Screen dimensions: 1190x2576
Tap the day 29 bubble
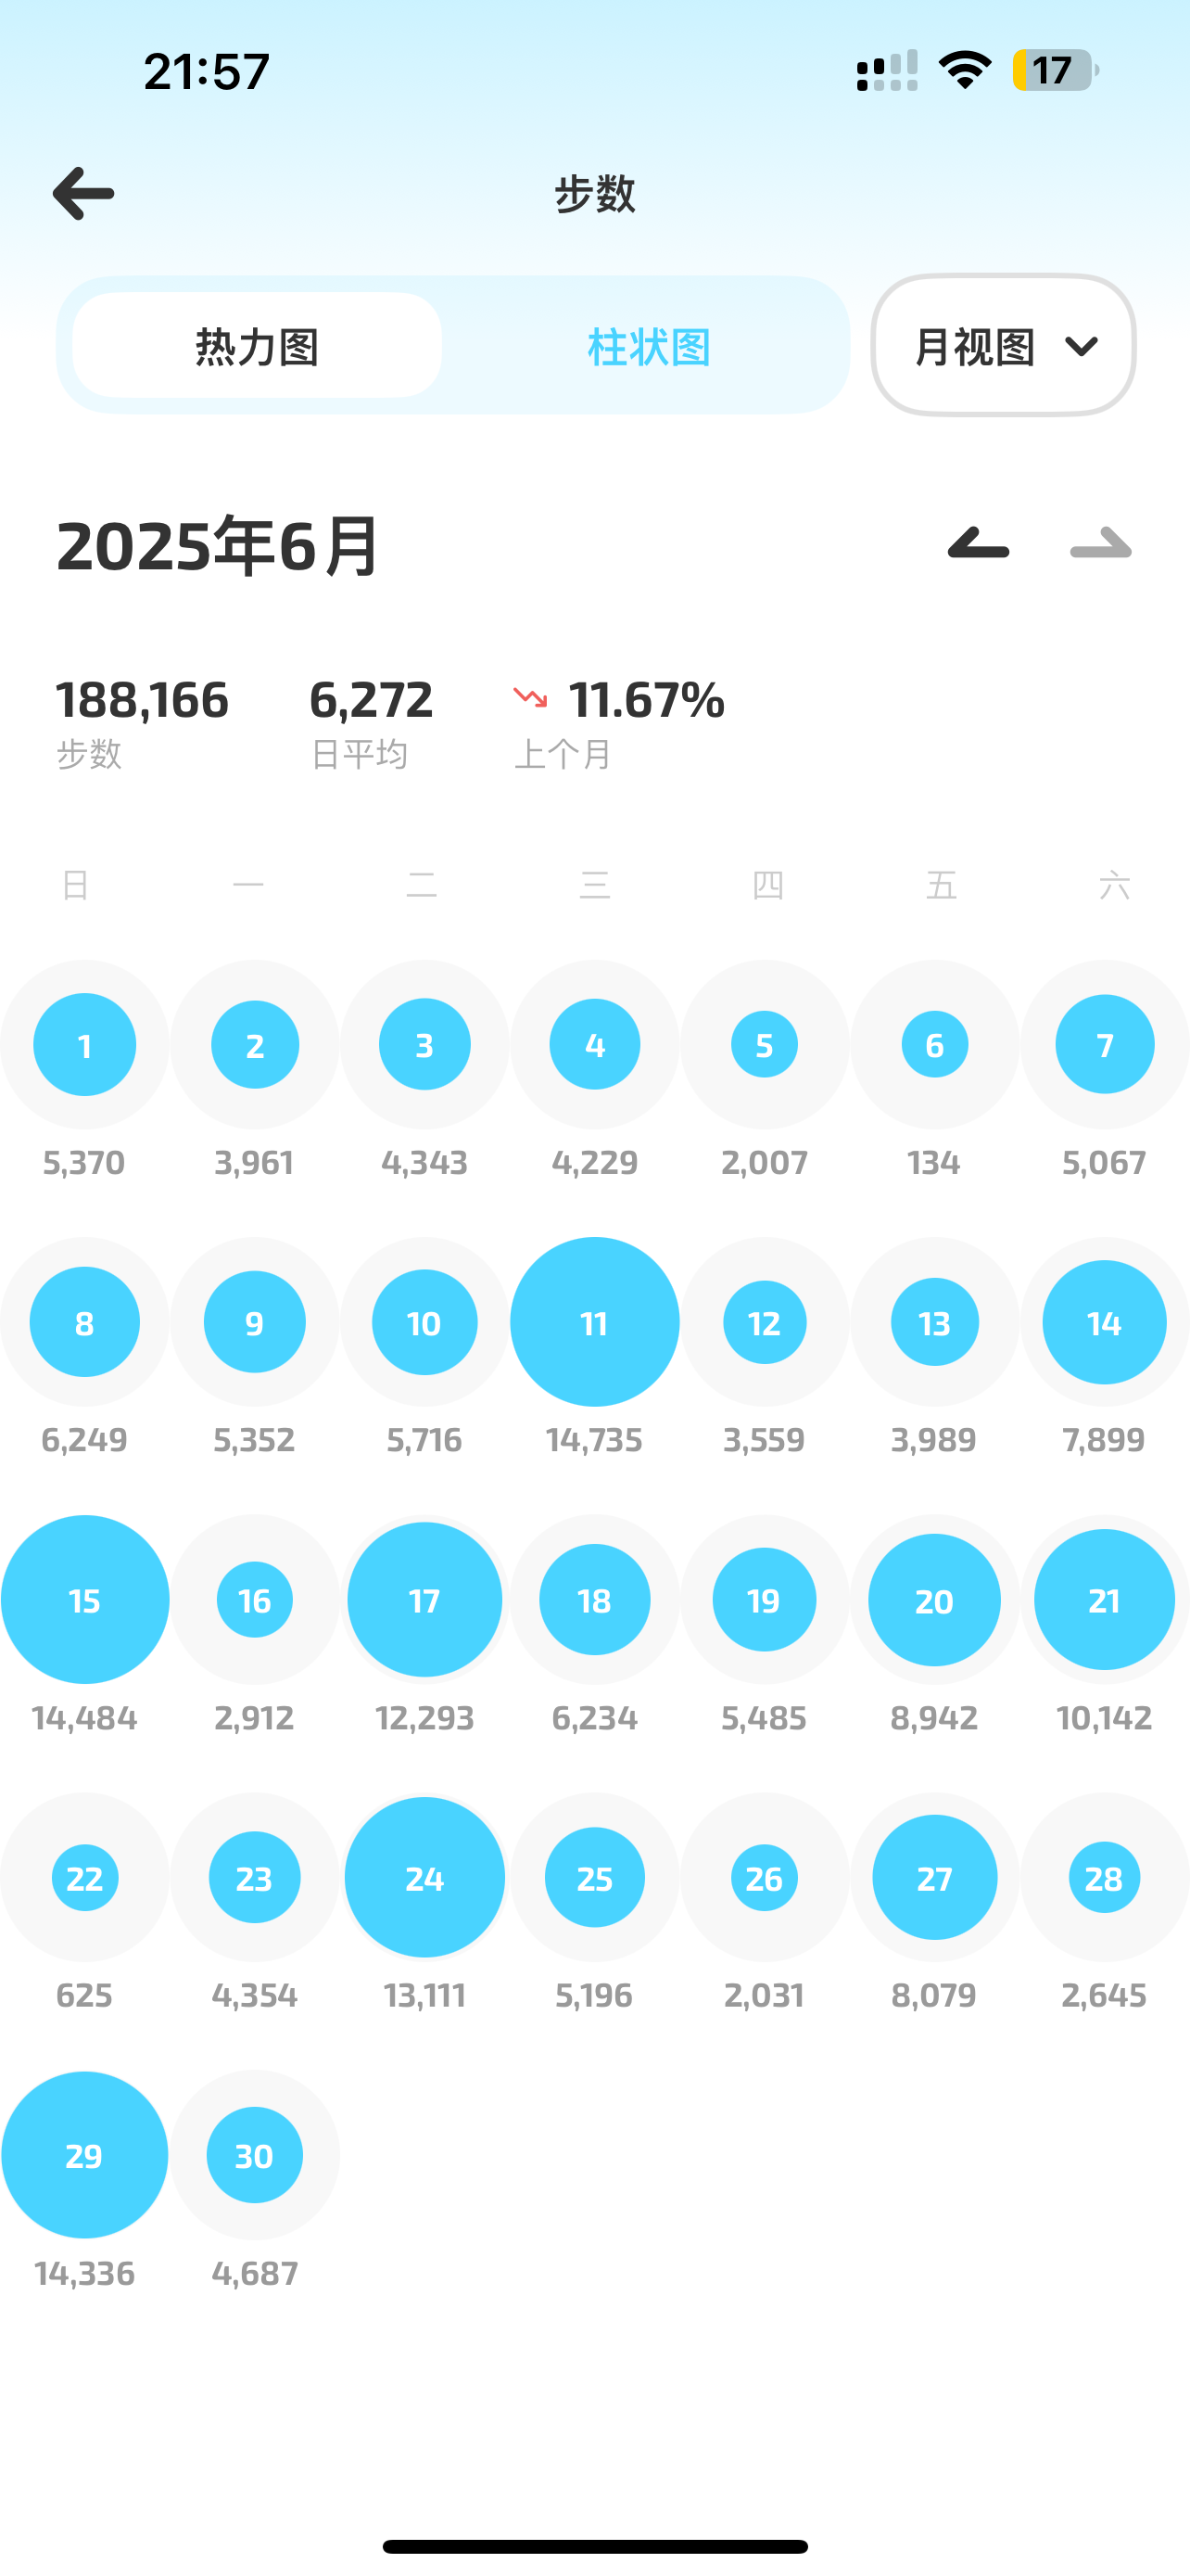85,2155
